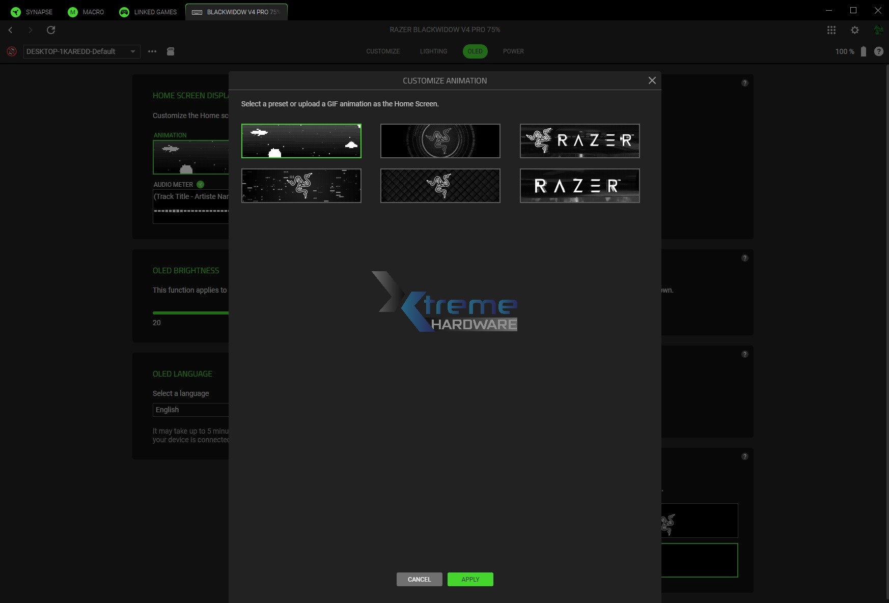Open Synapse settings gear
The width and height of the screenshot is (889, 603).
(x=854, y=30)
